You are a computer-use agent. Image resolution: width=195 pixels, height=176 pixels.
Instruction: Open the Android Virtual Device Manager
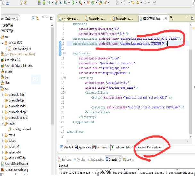(x=44, y=3)
